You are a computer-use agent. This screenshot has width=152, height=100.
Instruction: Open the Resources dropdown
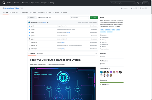coord(26,3)
